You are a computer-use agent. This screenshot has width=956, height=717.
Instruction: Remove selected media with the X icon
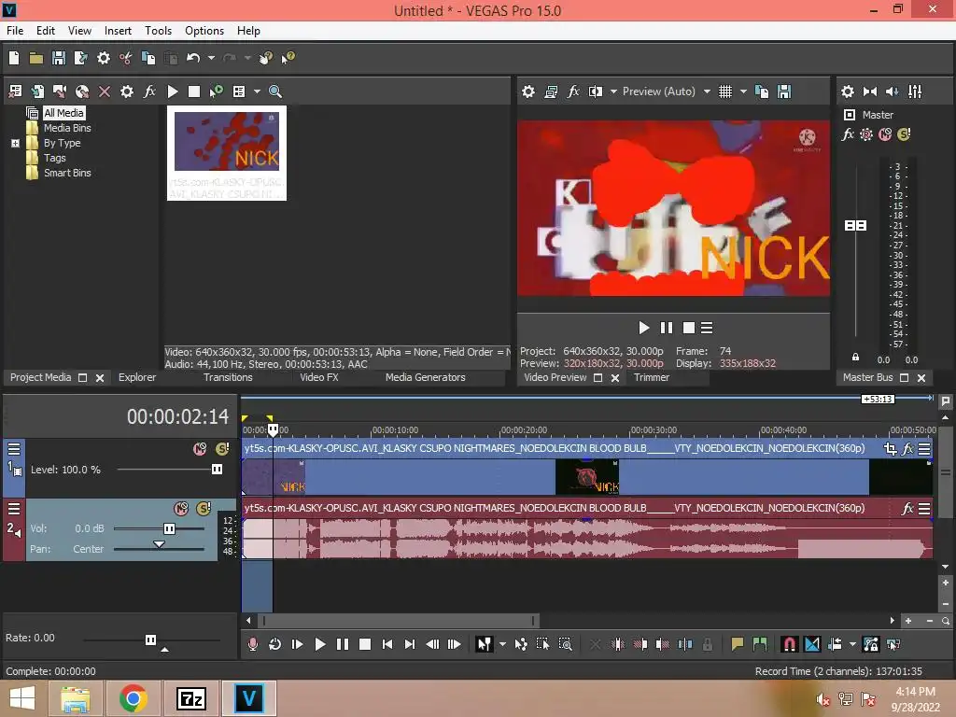[x=105, y=91]
